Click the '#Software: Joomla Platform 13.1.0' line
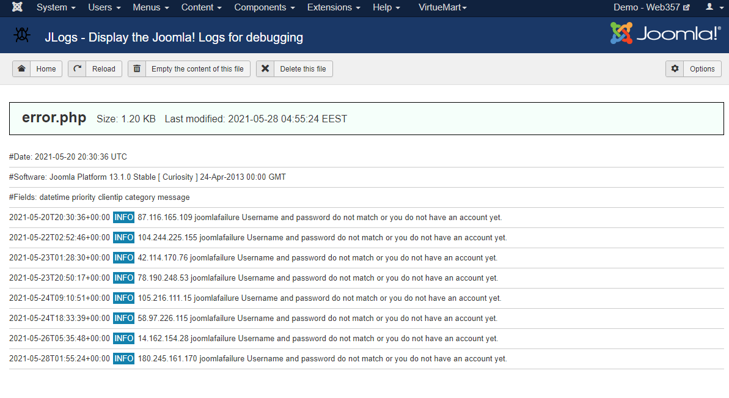 [147, 177]
